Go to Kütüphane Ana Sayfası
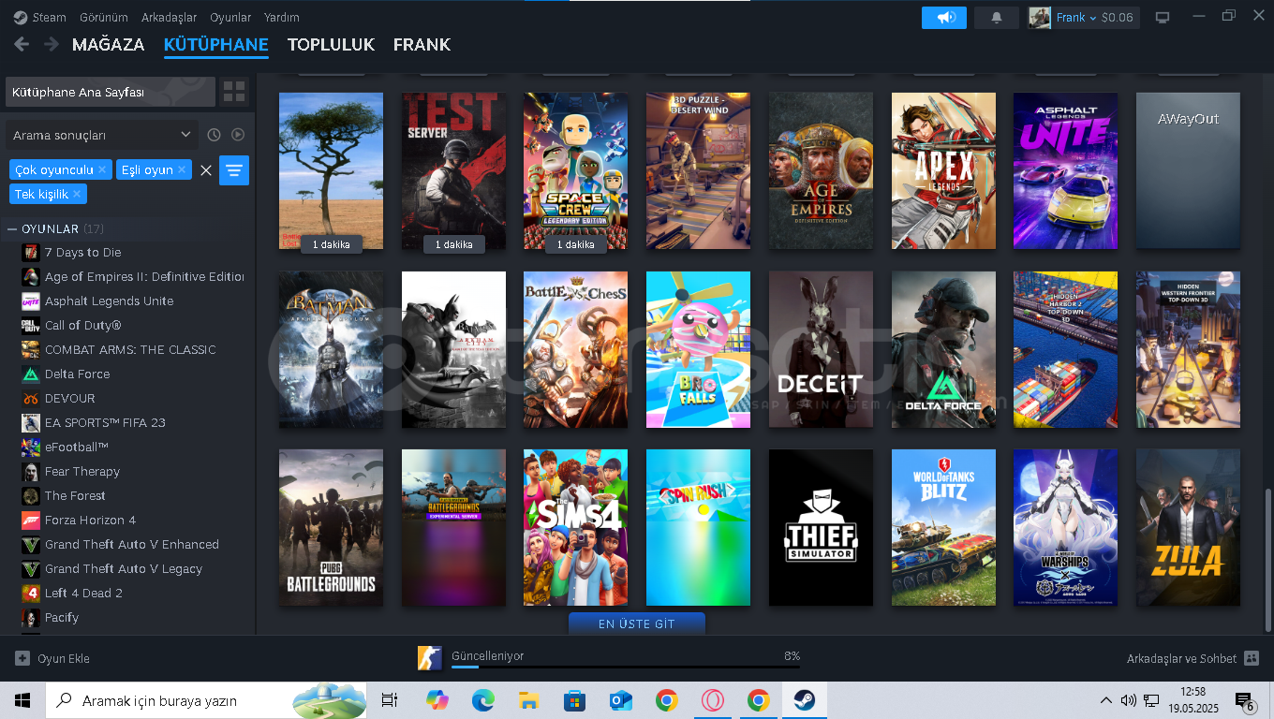Screen dimensions: 1274x719 [x=111, y=92]
